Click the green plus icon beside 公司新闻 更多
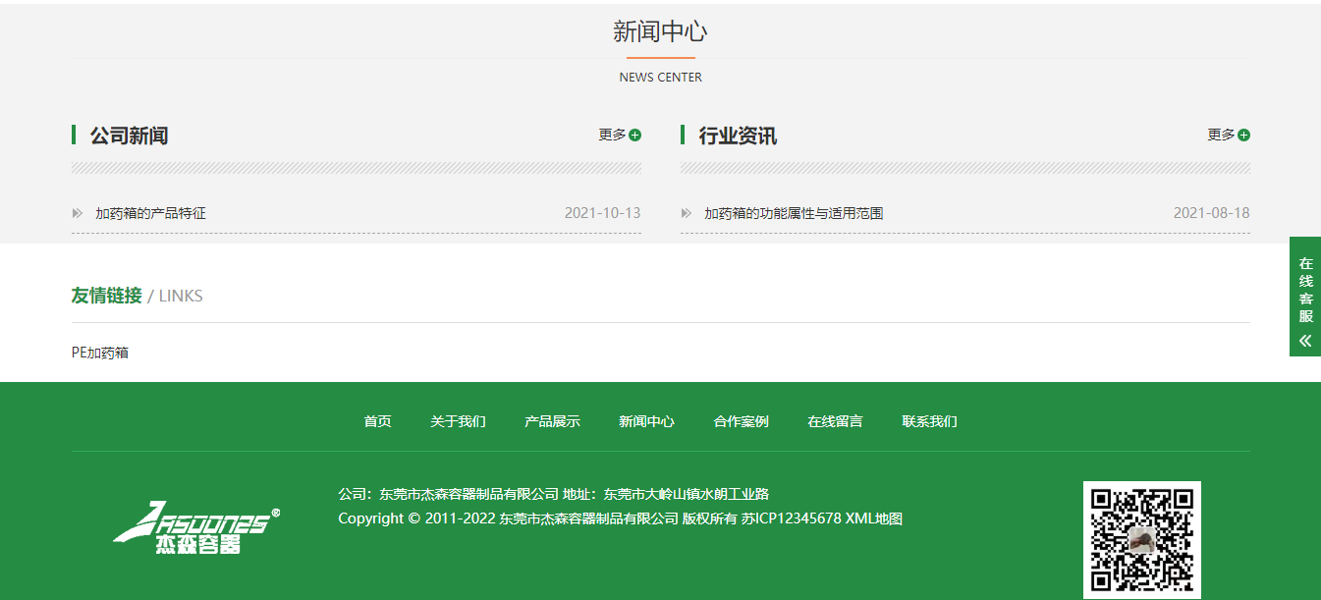This screenshot has height=600, width=1321. 635,136
